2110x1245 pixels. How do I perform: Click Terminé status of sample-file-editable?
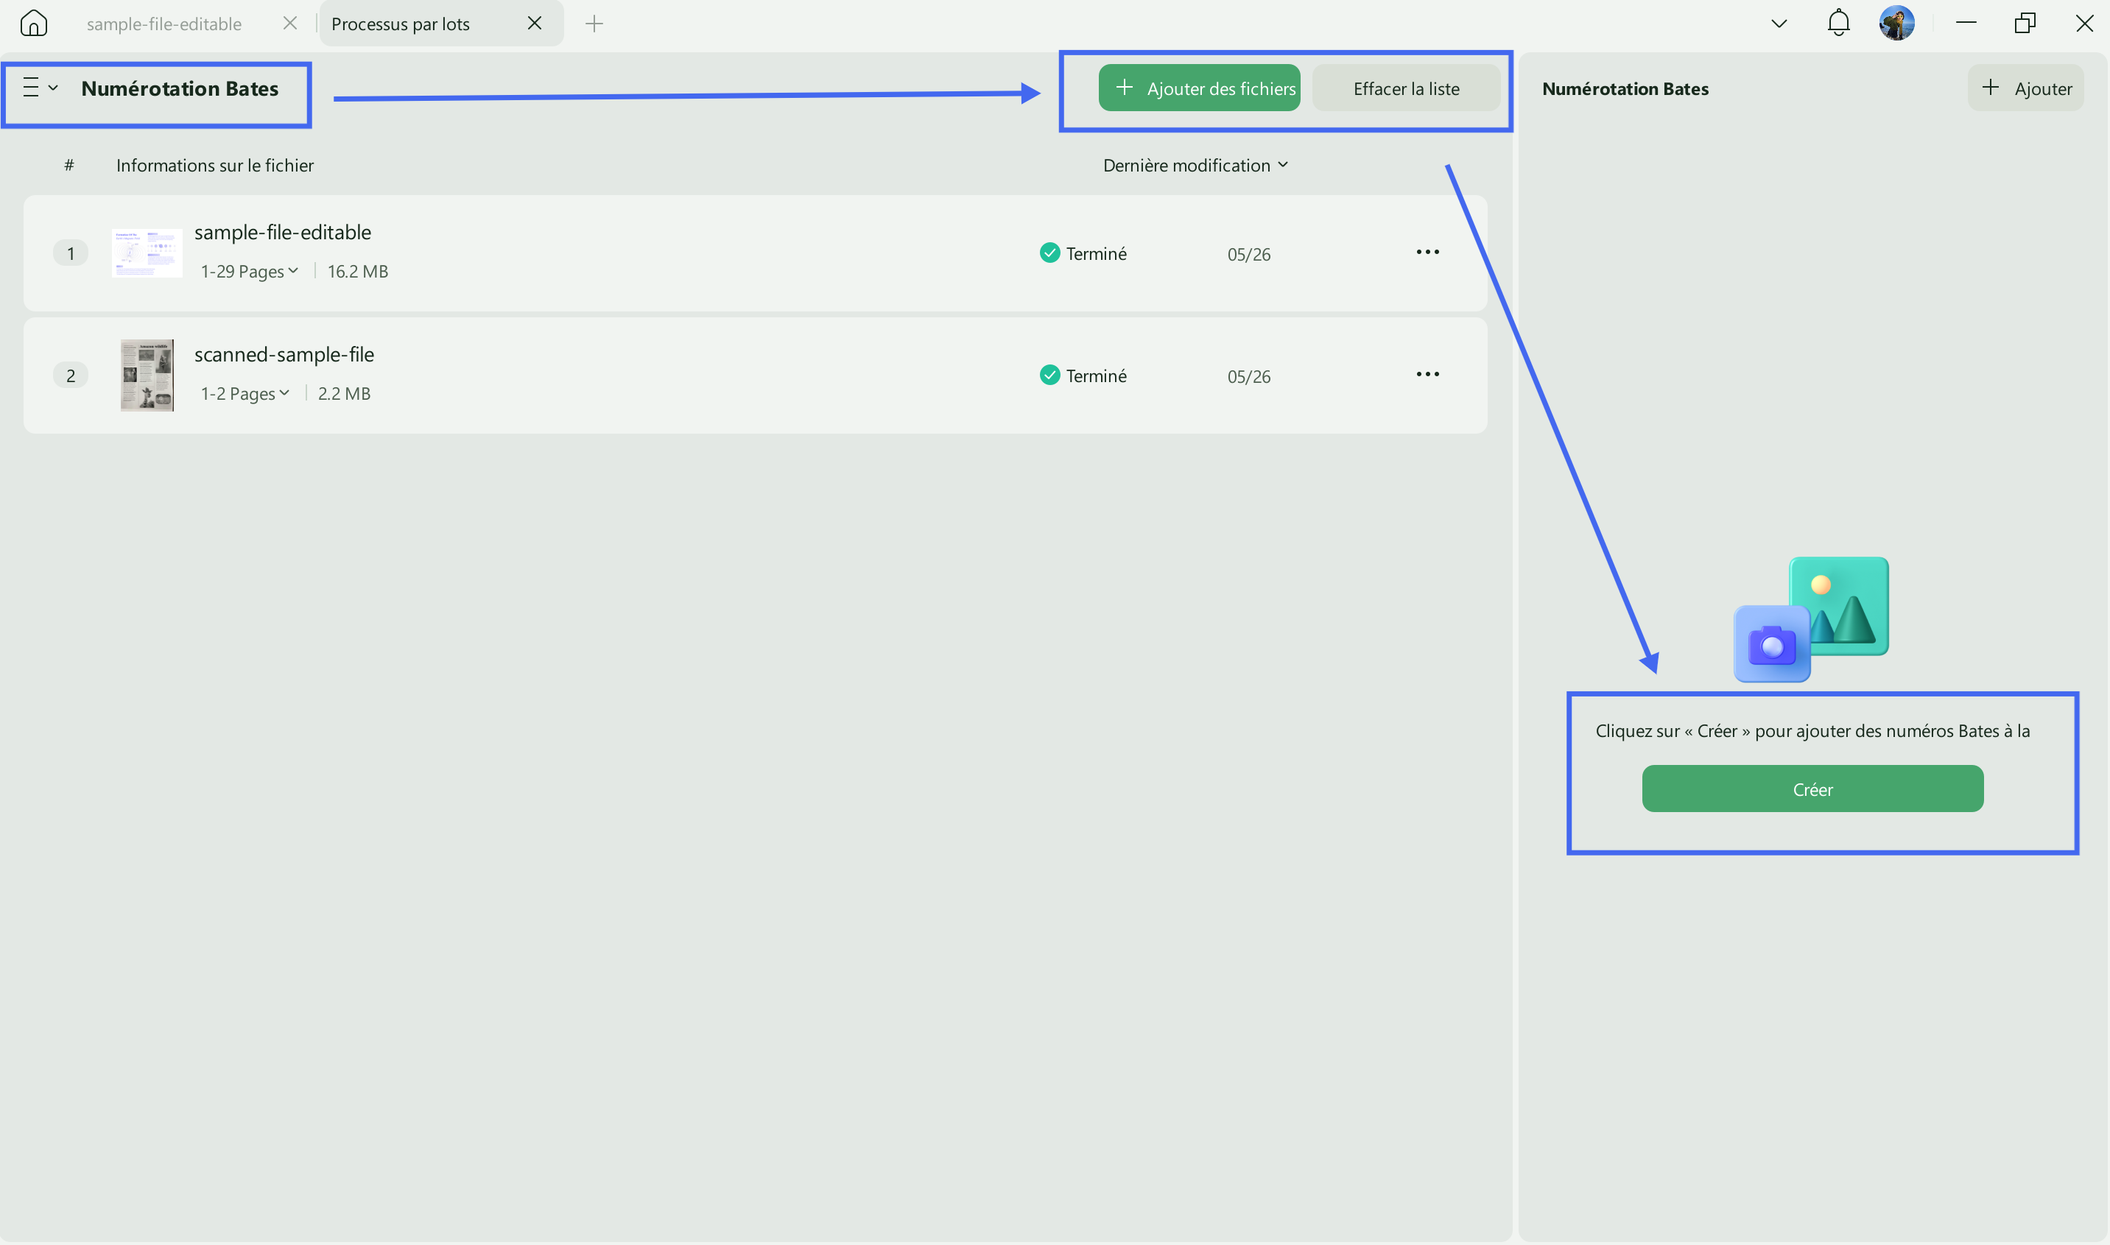click(1096, 253)
